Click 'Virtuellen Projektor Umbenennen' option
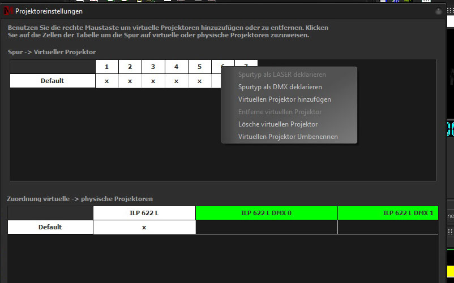 (x=288, y=137)
